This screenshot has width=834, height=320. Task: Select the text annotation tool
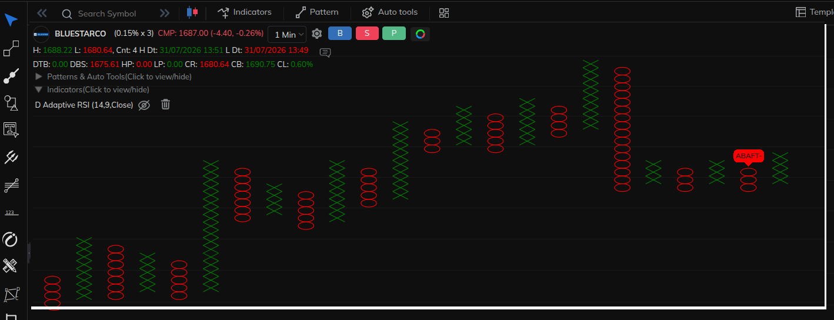(11, 130)
